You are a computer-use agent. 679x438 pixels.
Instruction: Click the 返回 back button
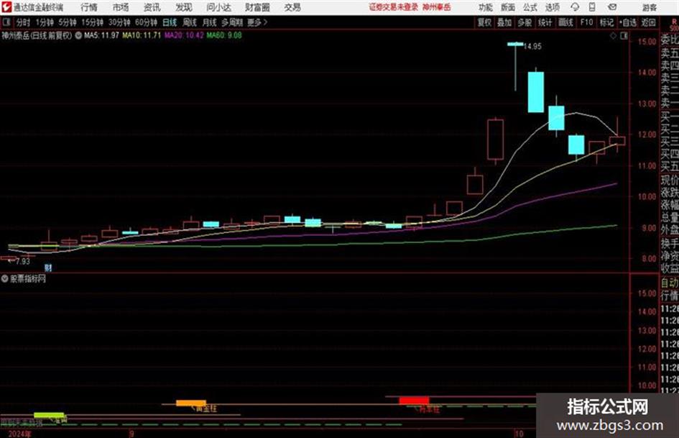click(x=648, y=22)
